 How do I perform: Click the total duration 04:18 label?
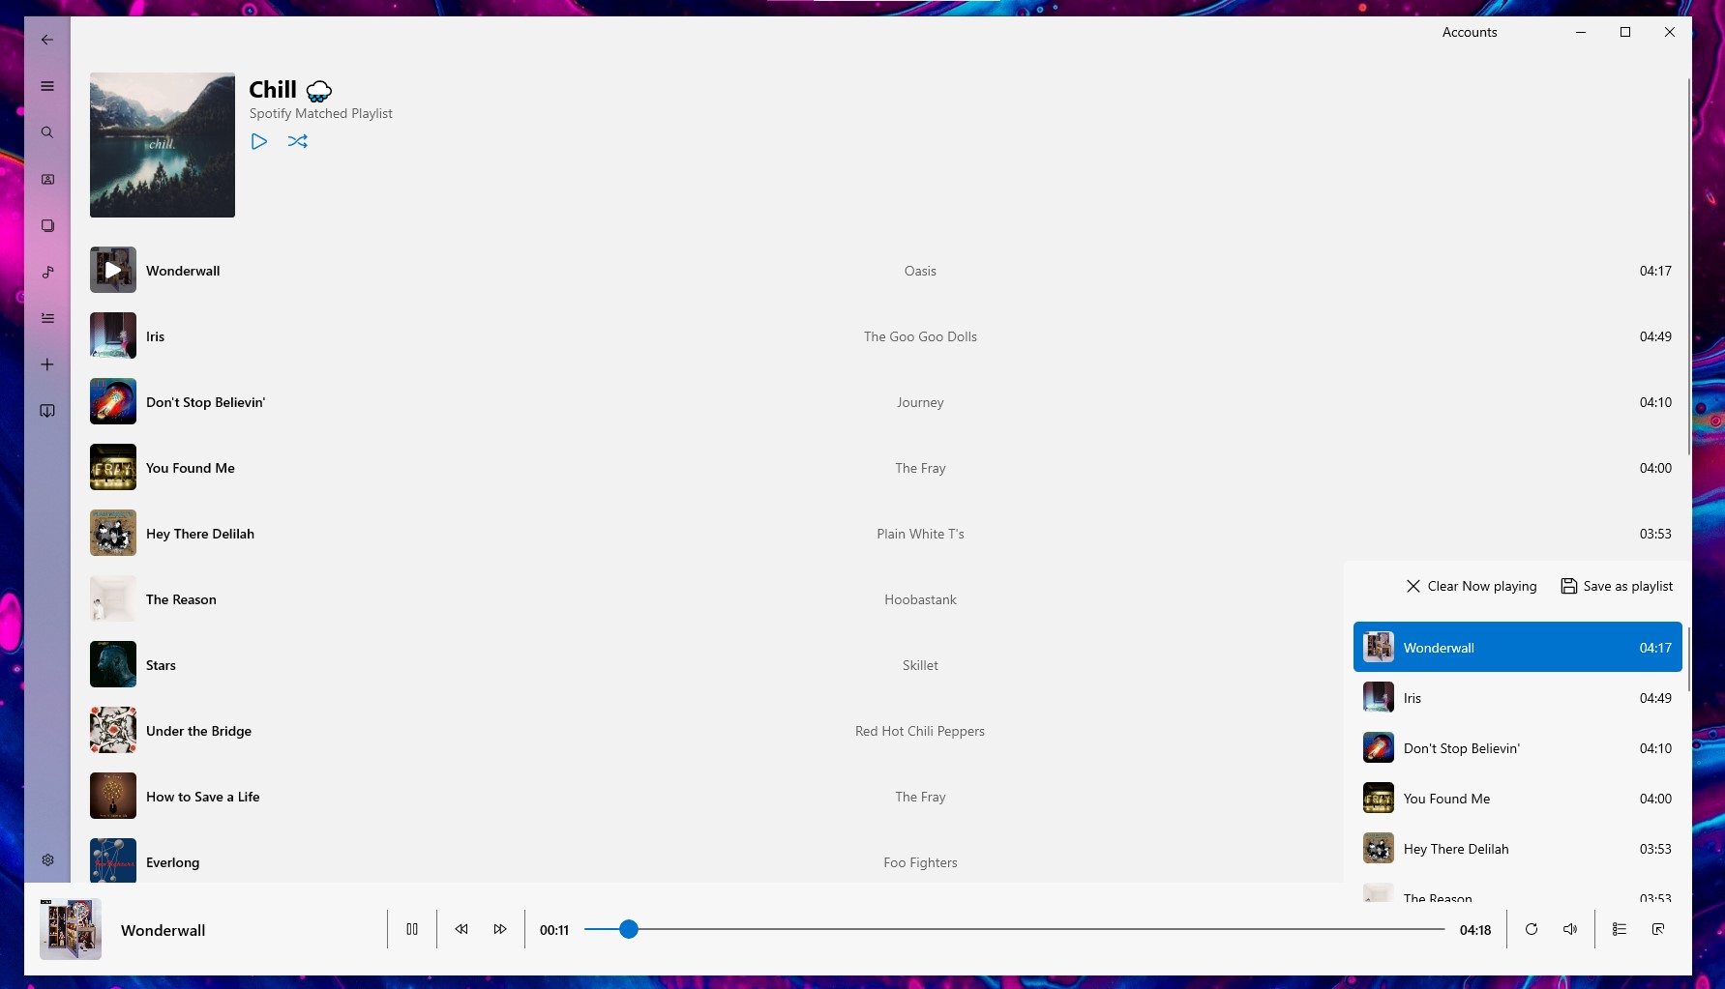pos(1475,930)
